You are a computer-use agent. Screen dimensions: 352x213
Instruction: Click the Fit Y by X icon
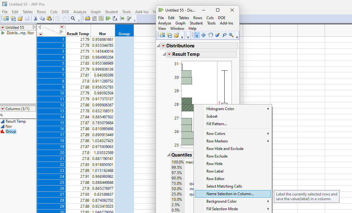pos(115,19)
